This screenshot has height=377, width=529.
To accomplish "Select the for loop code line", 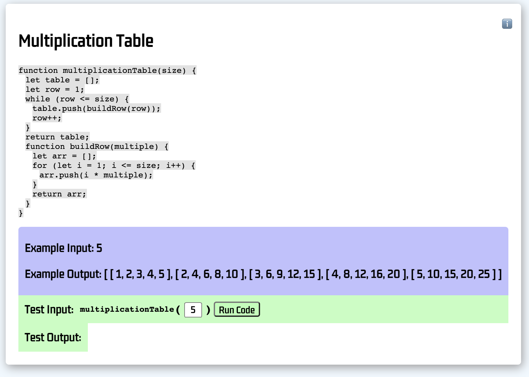I will [113, 165].
